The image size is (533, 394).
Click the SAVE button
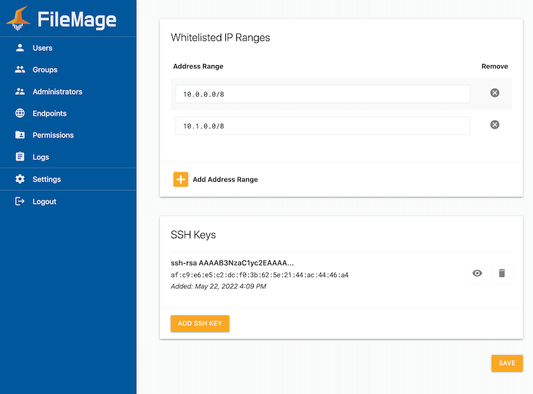507,363
